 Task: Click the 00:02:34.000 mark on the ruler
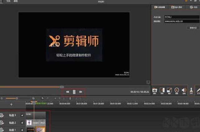[x=149, y=104]
